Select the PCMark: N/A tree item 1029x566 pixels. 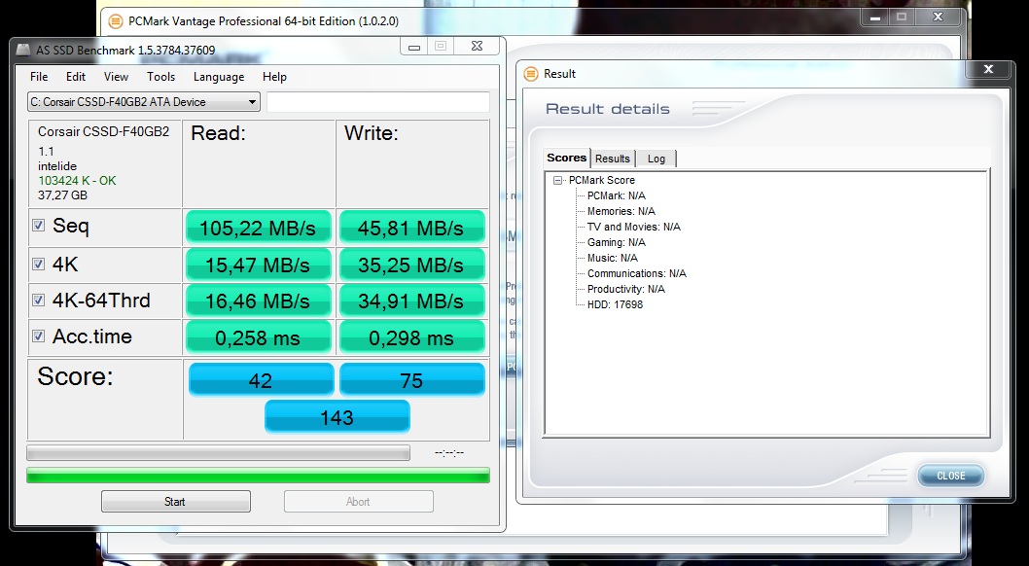[x=617, y=196]
